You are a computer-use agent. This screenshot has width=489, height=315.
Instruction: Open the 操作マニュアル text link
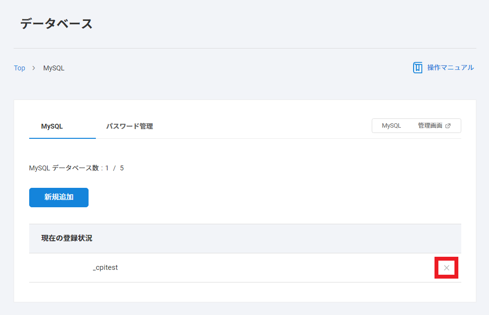450,67
